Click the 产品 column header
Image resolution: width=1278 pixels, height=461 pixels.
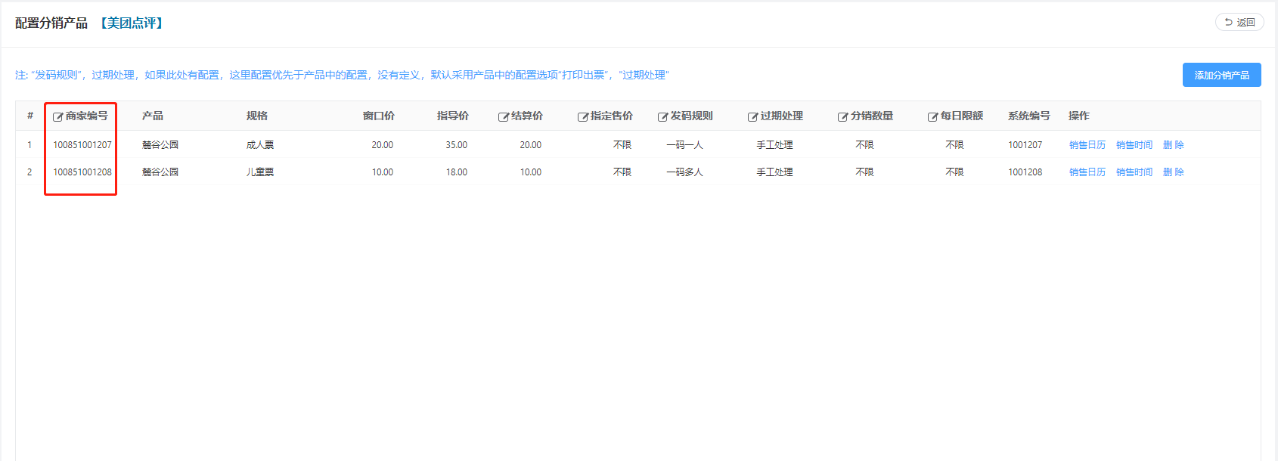click(152, 116)
